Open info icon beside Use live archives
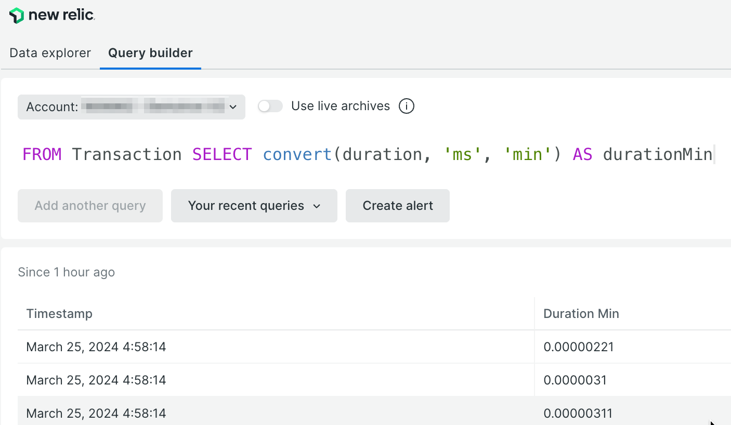Screen dimensions: 731x425 coord(407,107)
